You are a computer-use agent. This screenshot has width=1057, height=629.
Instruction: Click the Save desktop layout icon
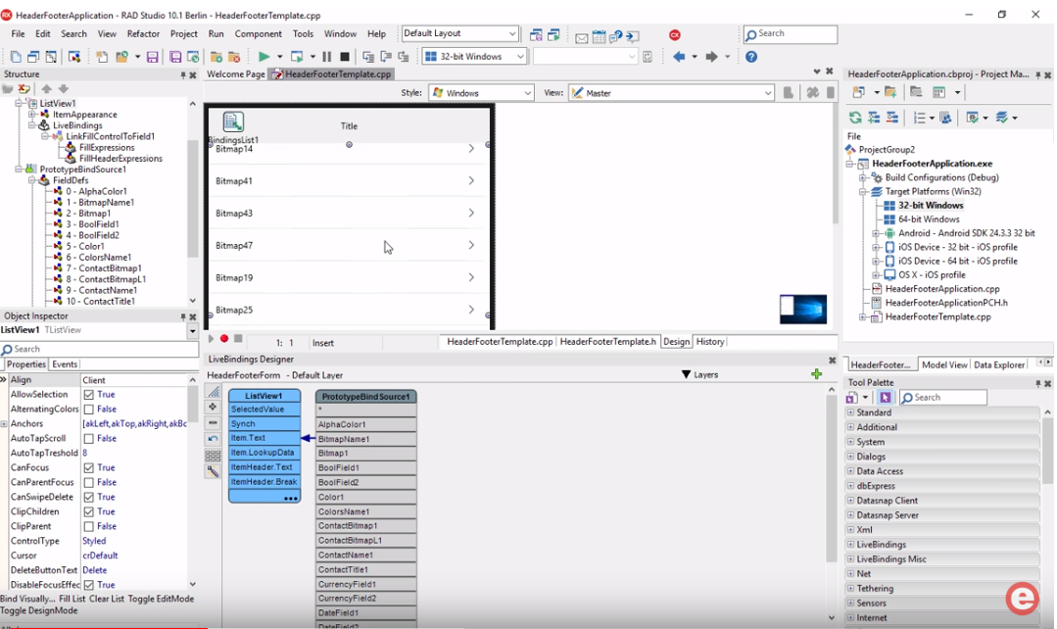(x=536, y=35)
